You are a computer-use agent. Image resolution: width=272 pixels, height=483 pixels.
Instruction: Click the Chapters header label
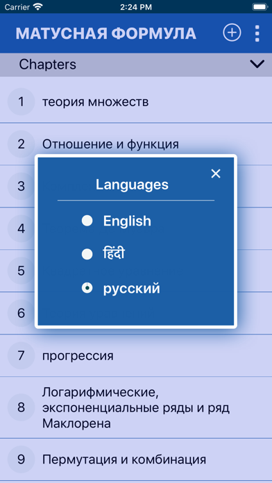(x=47, y=65)
